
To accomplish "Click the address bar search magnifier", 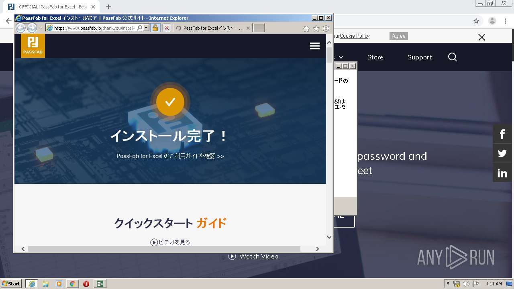I will point(139,28).
